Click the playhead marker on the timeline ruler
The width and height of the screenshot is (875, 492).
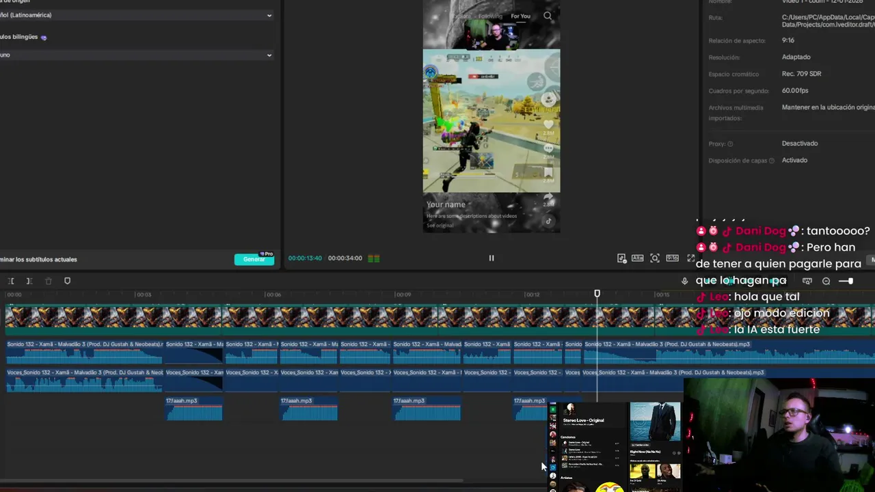597,294
